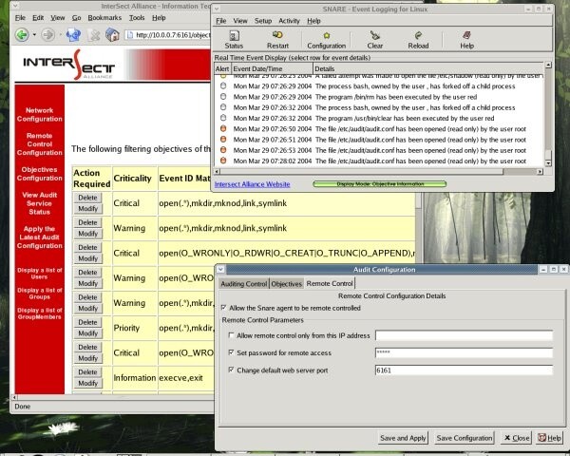Open the View menu in SNARE window
The width and height of the screenshot is (570, 456).
[240, 21]
